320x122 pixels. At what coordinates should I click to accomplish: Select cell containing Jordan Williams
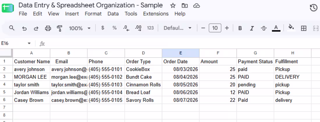click(31, 93)
